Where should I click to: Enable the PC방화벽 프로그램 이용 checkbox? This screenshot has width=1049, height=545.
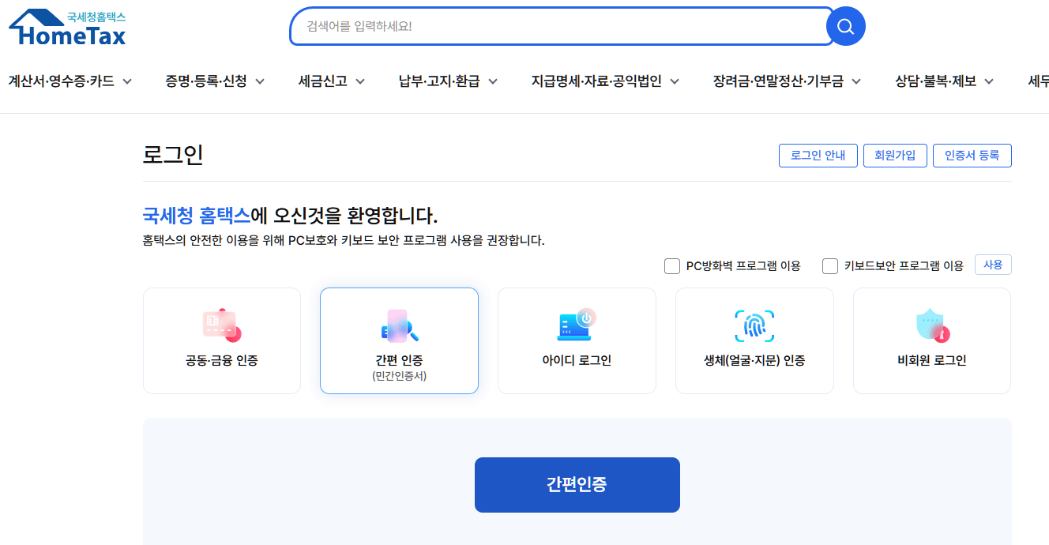pyautogui.click(x=672, y=265)
